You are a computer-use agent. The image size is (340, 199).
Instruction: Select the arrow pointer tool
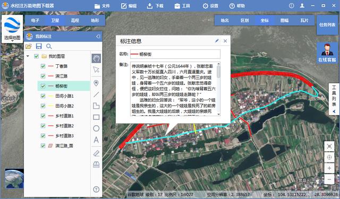[96, 70]
